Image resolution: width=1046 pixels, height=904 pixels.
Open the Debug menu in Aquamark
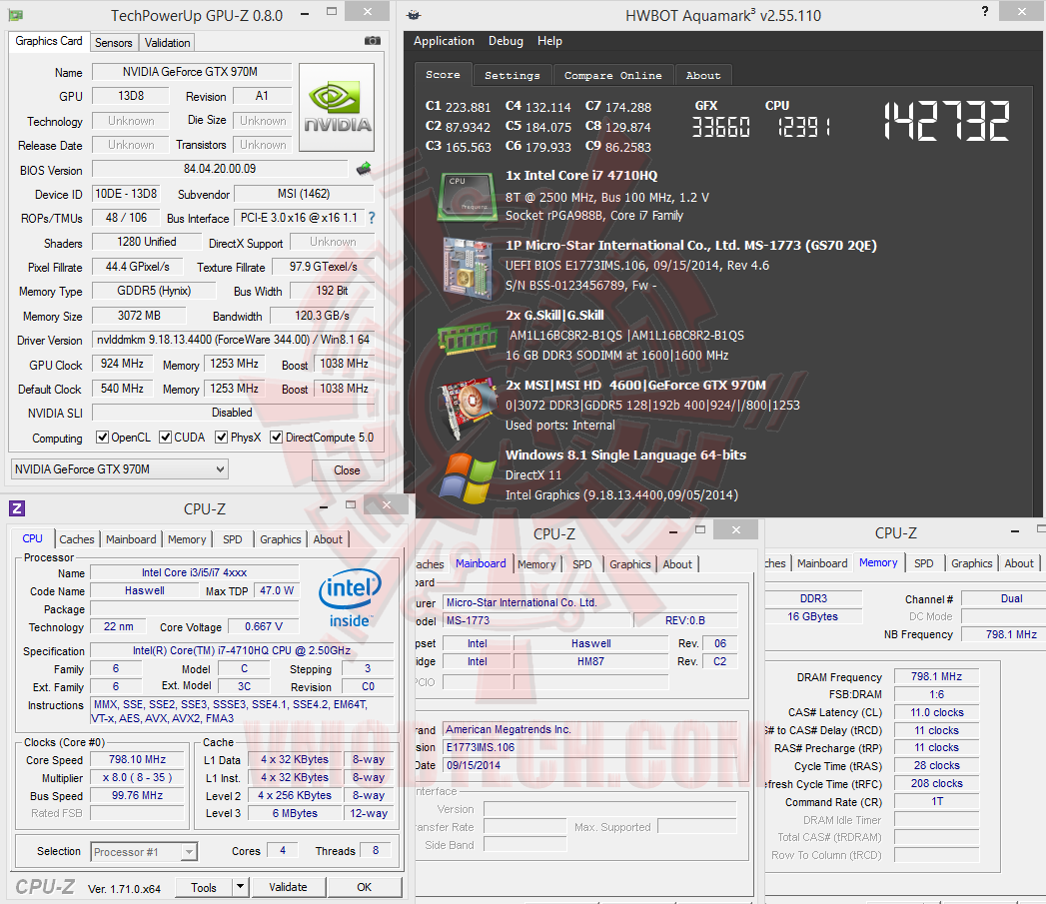tap(506, 41)
